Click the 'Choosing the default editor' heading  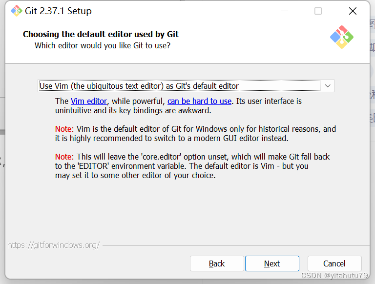101,34
